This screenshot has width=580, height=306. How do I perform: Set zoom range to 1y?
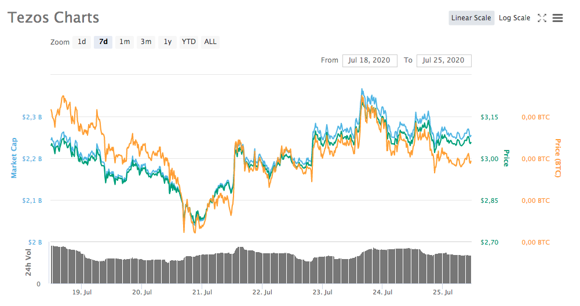(x=167, y=42)
